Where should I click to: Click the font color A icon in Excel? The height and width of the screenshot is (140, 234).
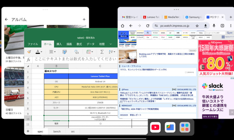[x=38, y=52]
